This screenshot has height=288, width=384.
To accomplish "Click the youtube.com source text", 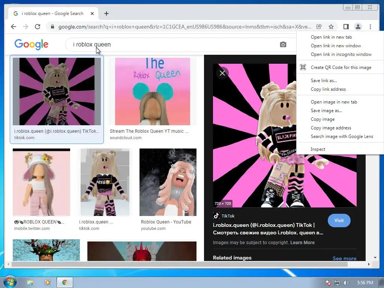I will pyautogui.click(x=153, y=228).
